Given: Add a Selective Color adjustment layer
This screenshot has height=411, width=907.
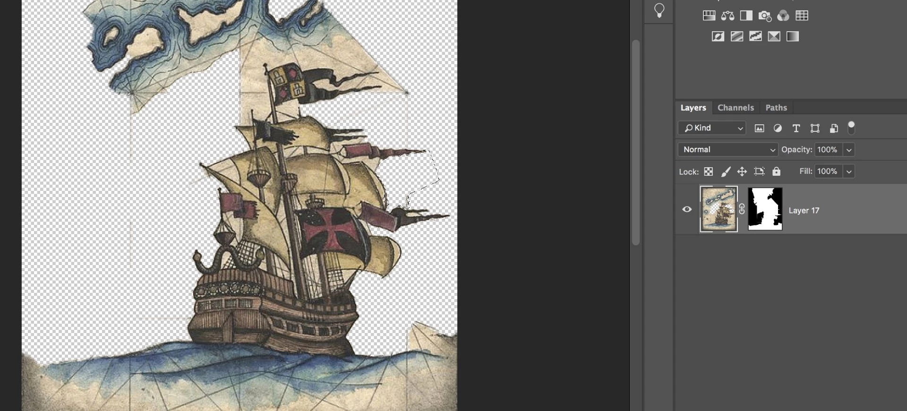Looking at the screenshot, I should click(774, 36).
